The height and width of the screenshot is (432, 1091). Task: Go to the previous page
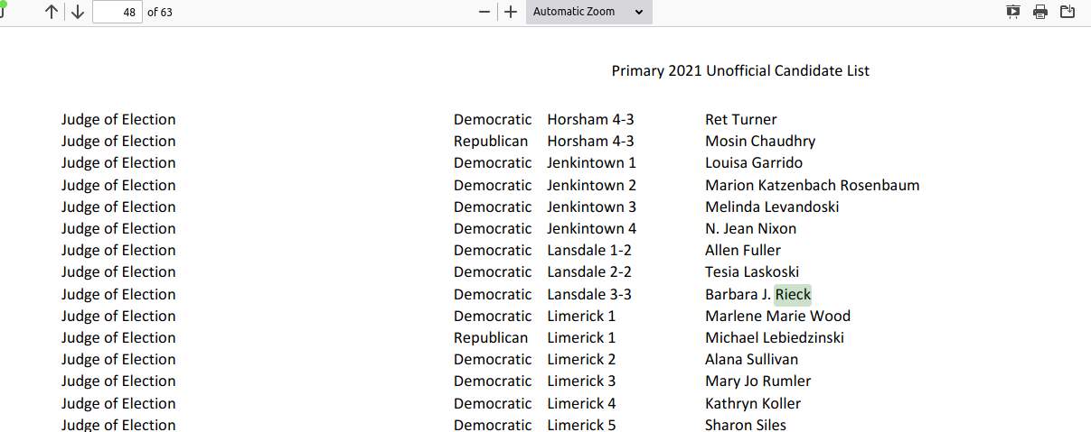click(52, 12)
